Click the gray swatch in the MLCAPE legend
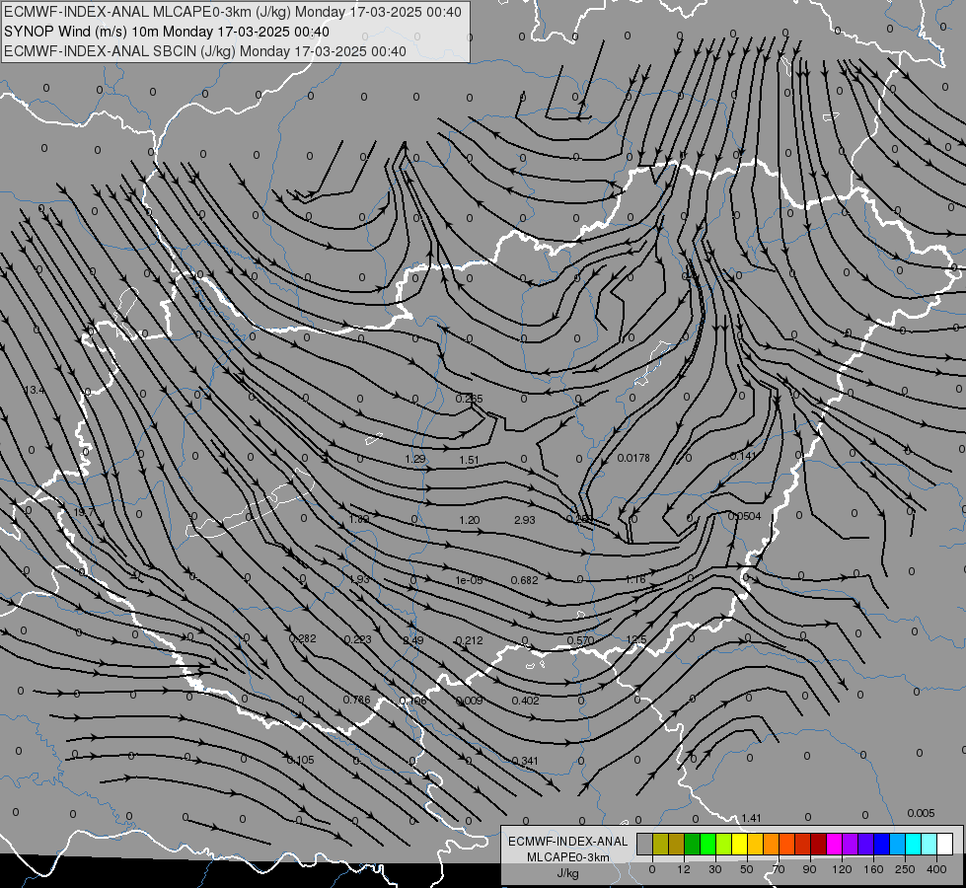Viewport: 966px width, 888px height. (x=644, y=844)
